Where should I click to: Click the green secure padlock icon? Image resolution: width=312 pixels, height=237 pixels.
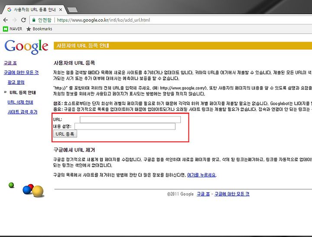pyautogui.click(x=34, y=20)
